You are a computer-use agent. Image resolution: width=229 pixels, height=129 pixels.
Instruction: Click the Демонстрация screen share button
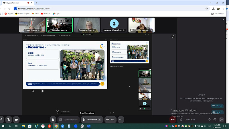click(x=68, y=120)
